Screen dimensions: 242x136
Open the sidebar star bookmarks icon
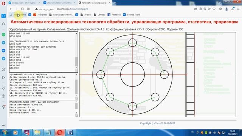3,24
